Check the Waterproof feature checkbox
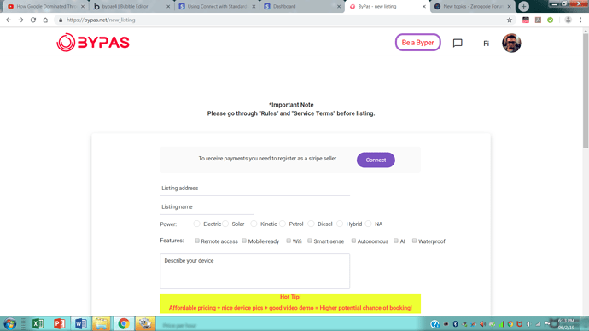This screenshot has width=589, height=331. click(x=414, y=241)
